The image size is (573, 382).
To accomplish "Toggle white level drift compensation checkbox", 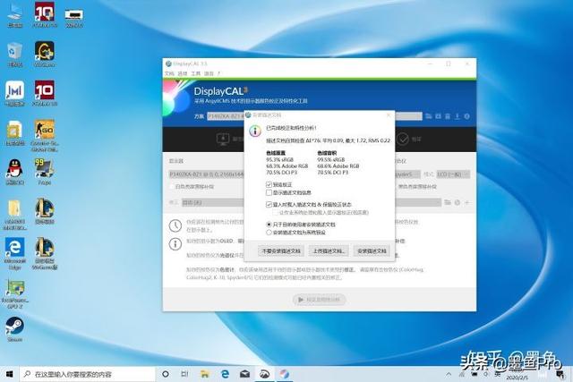I will coord(172,187).
